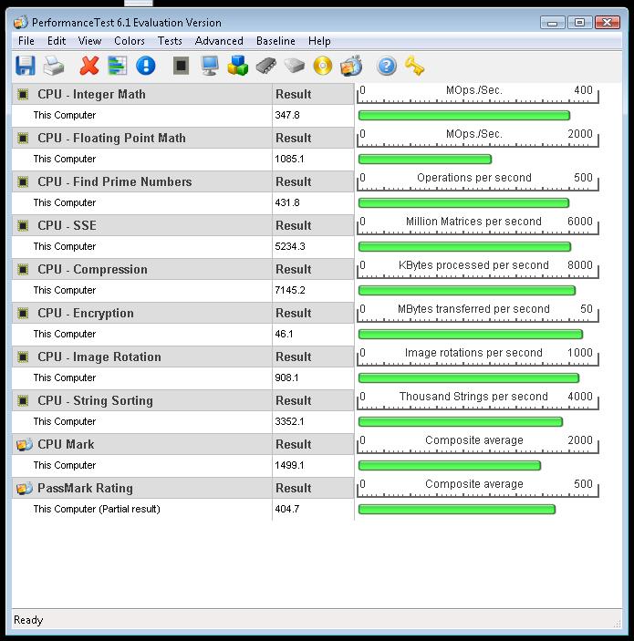Image resolution: width=634 pixels, height=641 pixels.
Task: Click the green PassMark Rating result bar
Action: click(x=457, y=510)
